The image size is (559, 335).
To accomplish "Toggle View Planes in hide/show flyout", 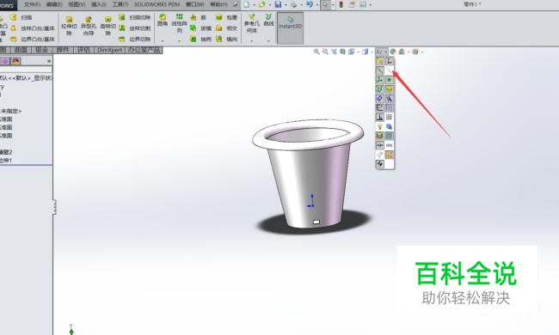I will coord(379,61).
